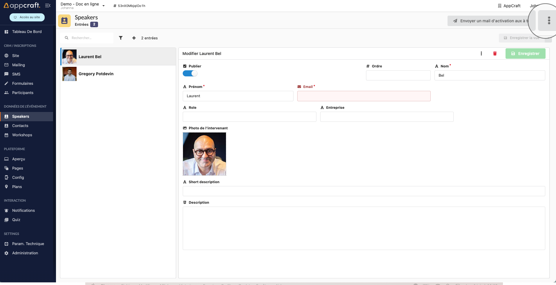Open Tableau De Bord dashboard

tap(27, 32)
